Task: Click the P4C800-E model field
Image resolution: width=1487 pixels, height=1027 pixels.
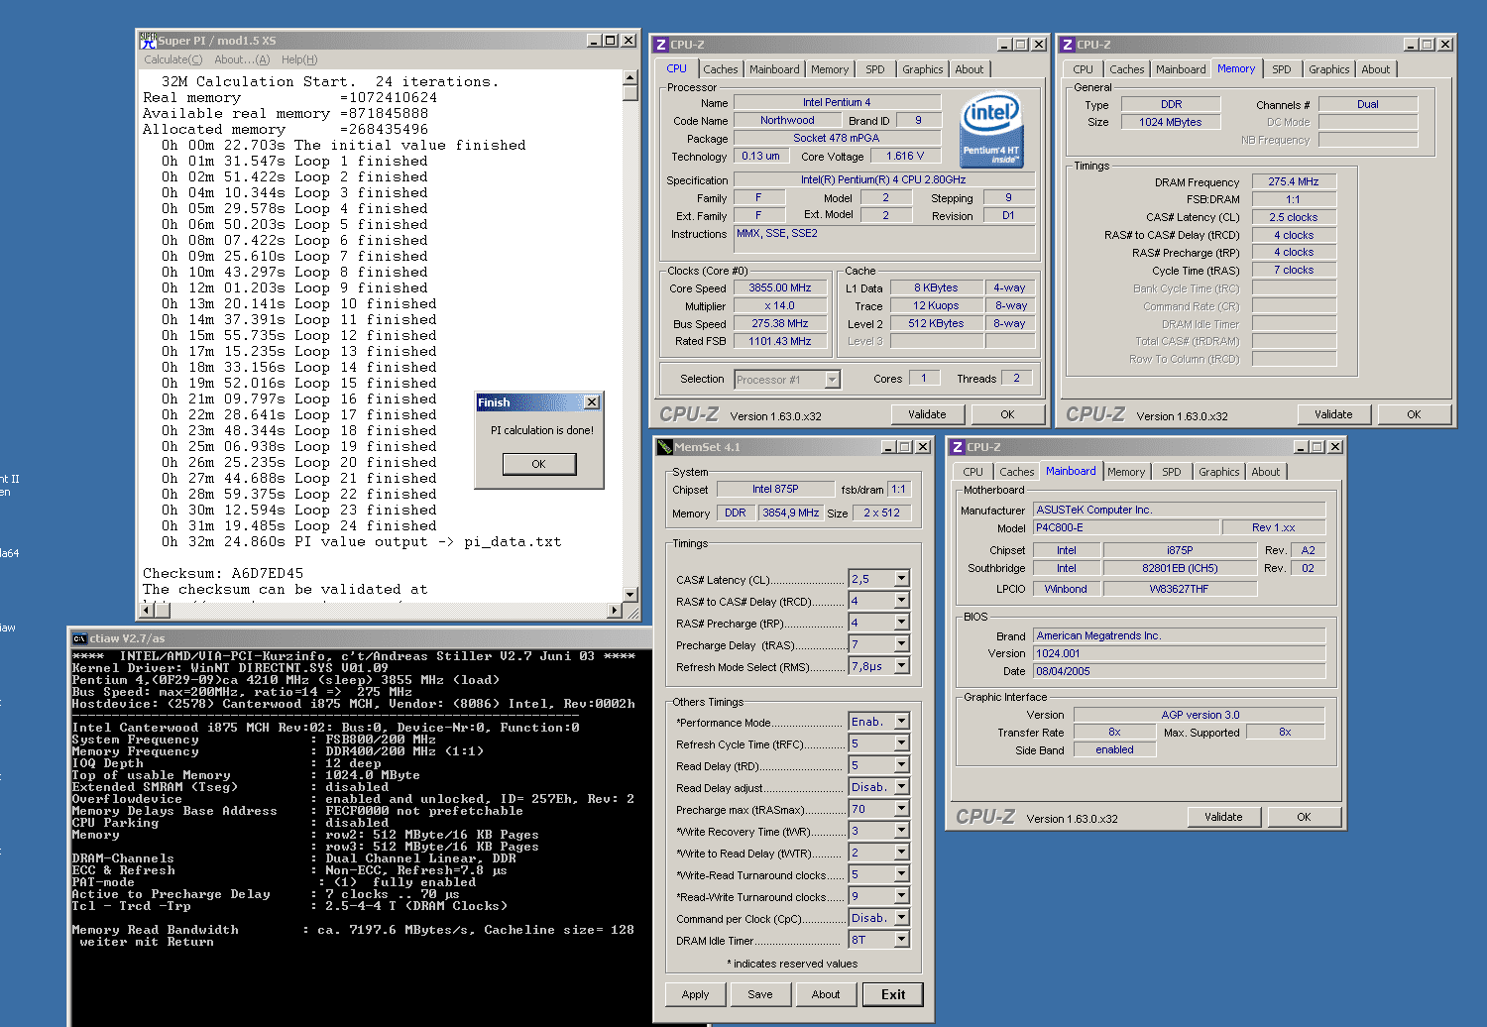Action: [1125, 528]
